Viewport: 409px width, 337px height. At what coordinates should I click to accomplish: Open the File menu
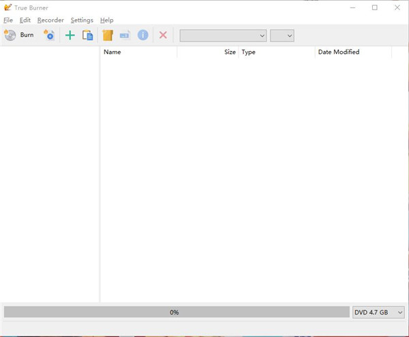(x=8, y=20)
